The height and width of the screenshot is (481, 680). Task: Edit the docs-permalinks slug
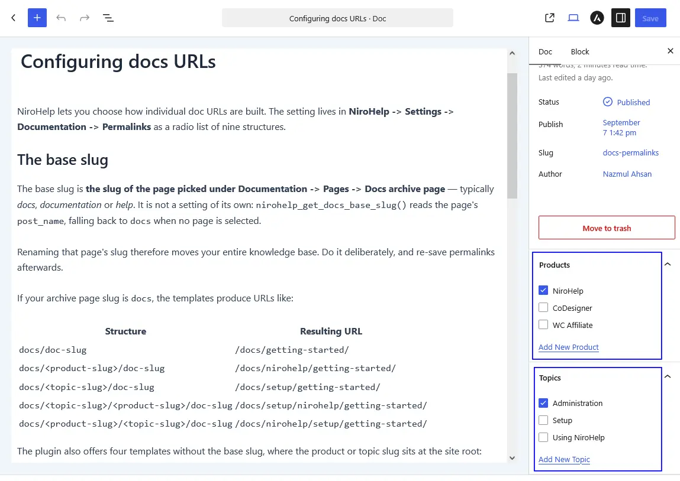point(630,152)
